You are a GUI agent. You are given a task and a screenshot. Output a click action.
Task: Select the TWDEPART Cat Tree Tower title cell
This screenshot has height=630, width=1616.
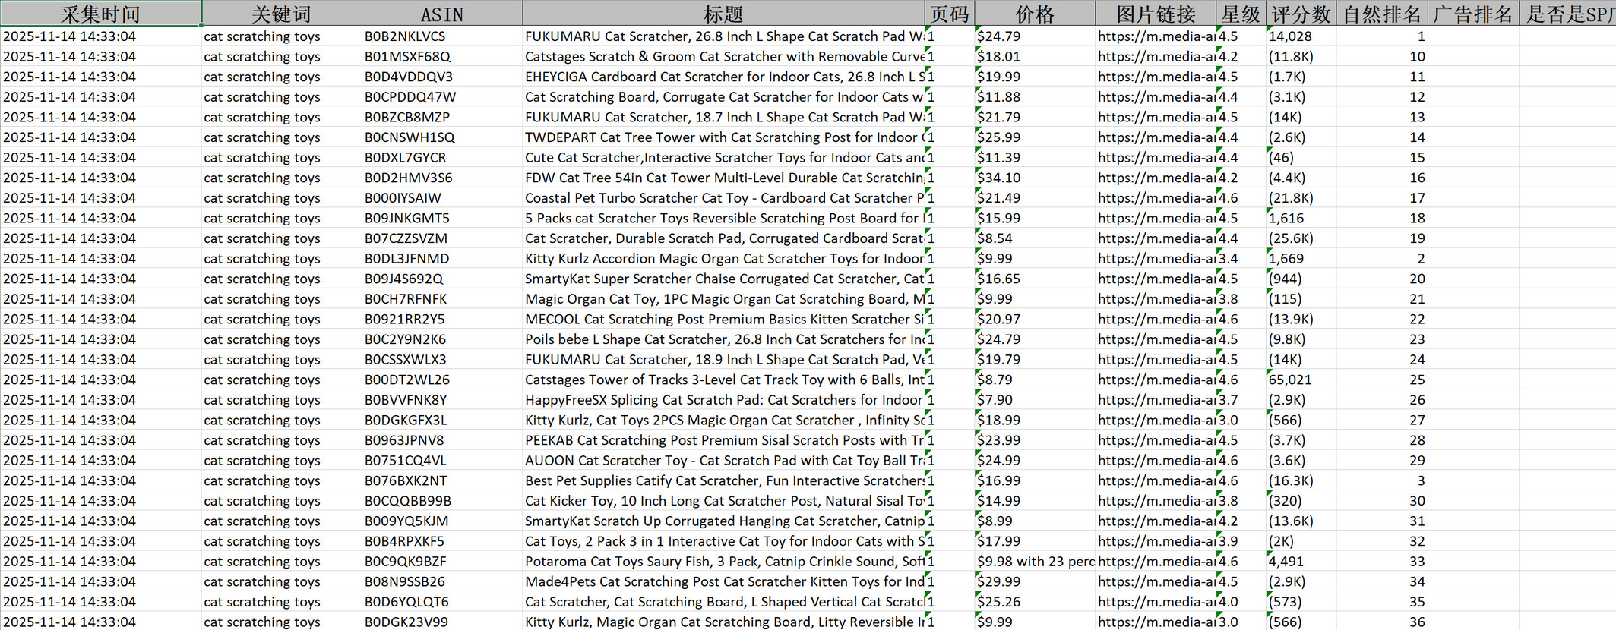[x=723, y=137]
